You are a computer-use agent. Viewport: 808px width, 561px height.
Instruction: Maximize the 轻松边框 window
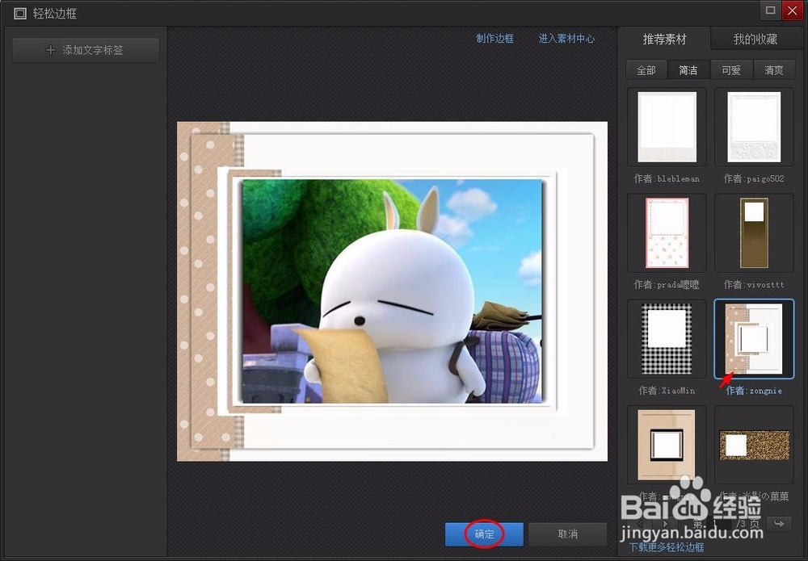(x=770, y=10)
